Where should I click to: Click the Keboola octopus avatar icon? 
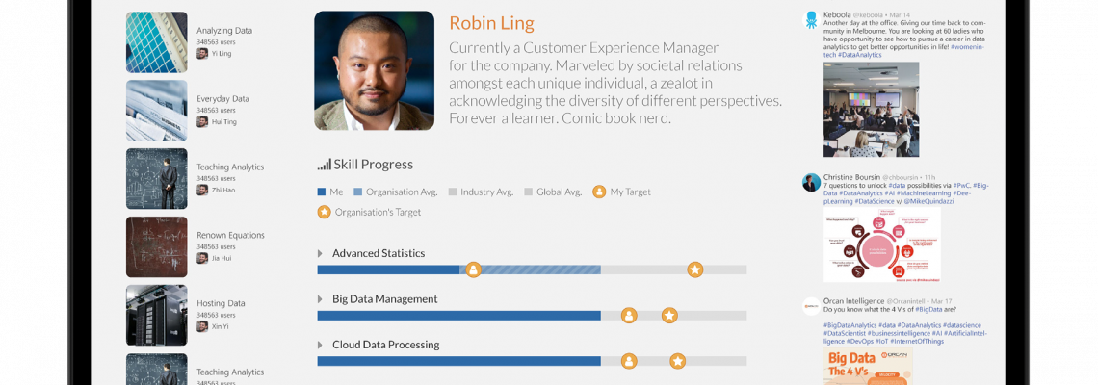click(812, 19)
